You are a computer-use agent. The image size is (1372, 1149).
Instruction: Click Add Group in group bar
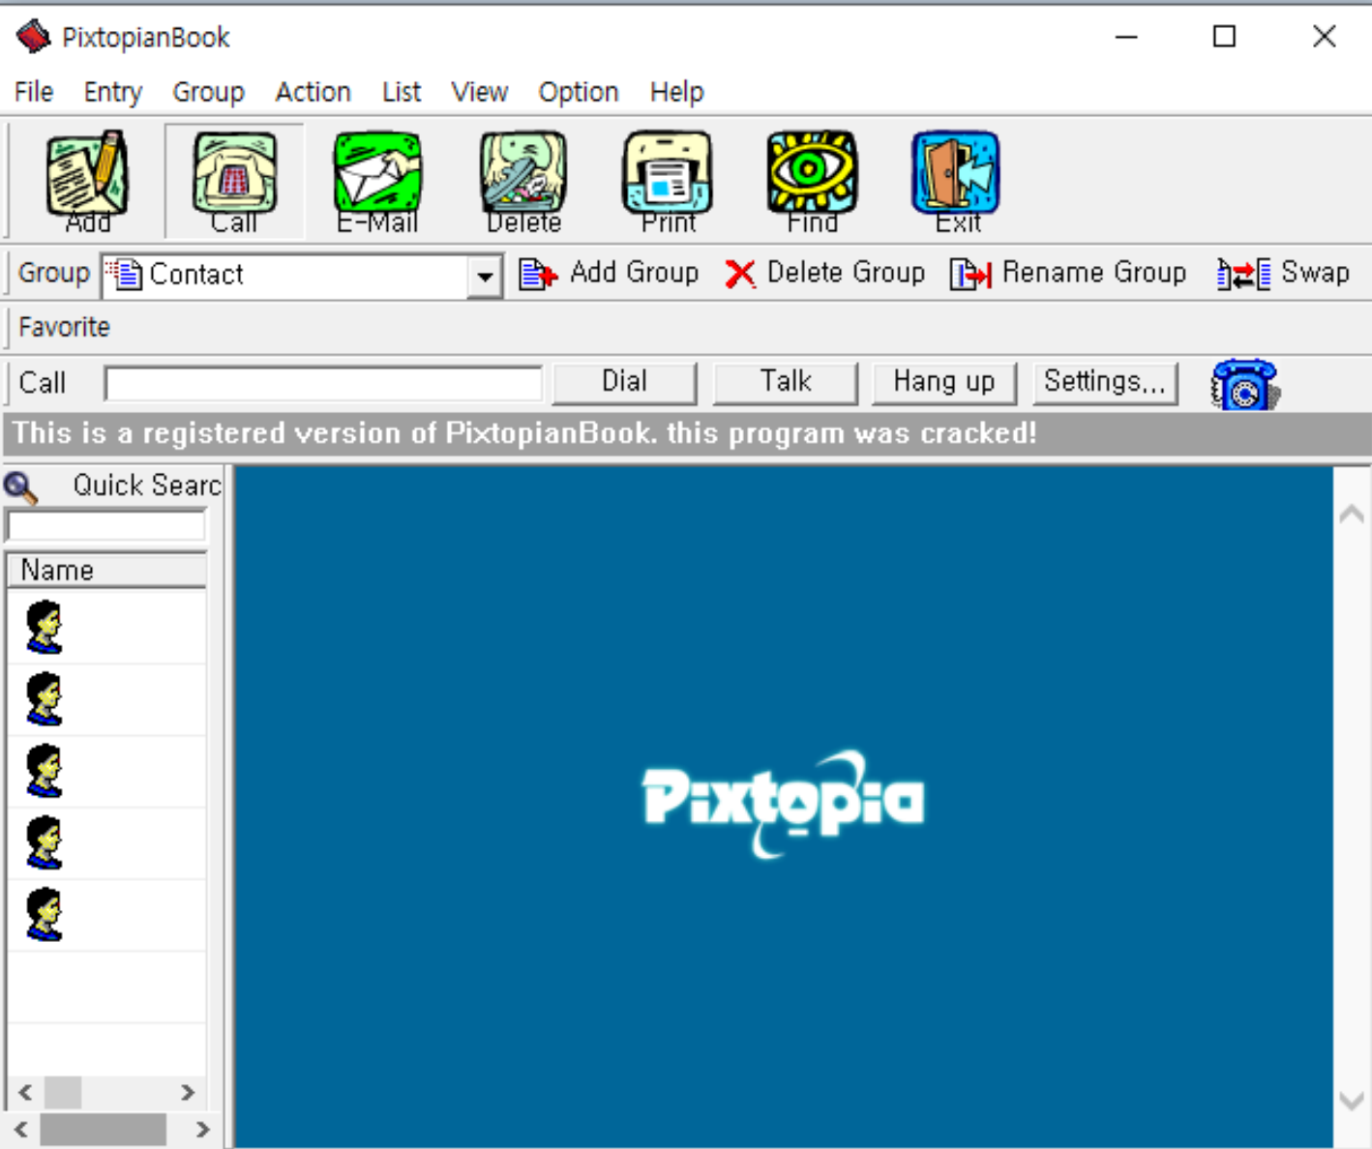click(x=609, y=274)
